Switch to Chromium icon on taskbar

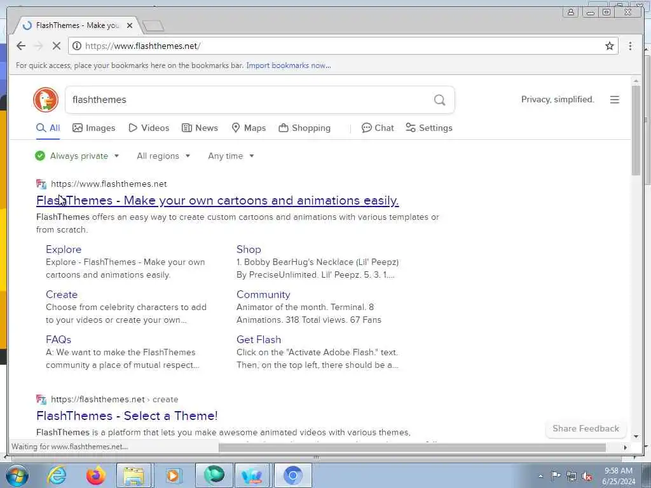(x=292, y=475)
